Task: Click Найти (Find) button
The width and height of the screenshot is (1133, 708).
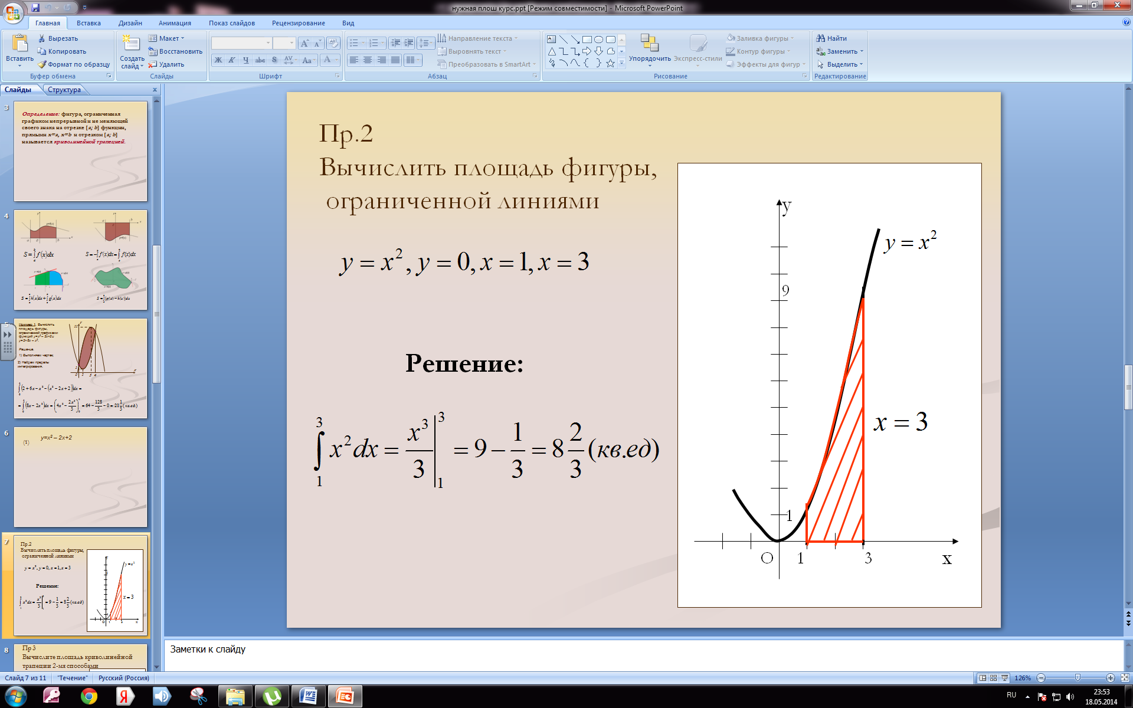Action: (x=831, y=38)
